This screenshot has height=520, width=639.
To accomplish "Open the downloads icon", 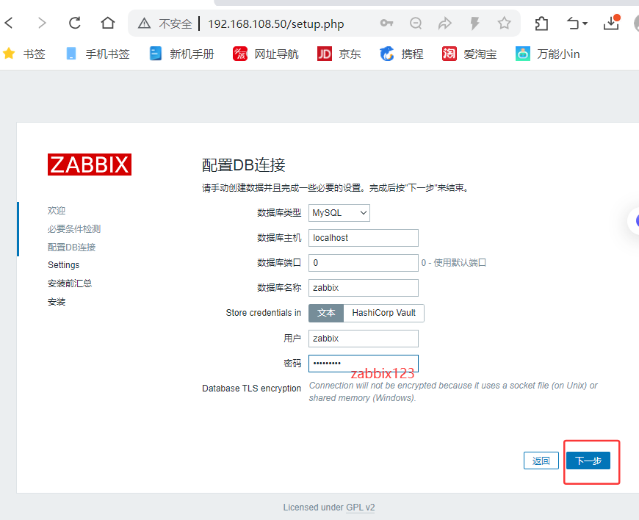I will point(611,23).
